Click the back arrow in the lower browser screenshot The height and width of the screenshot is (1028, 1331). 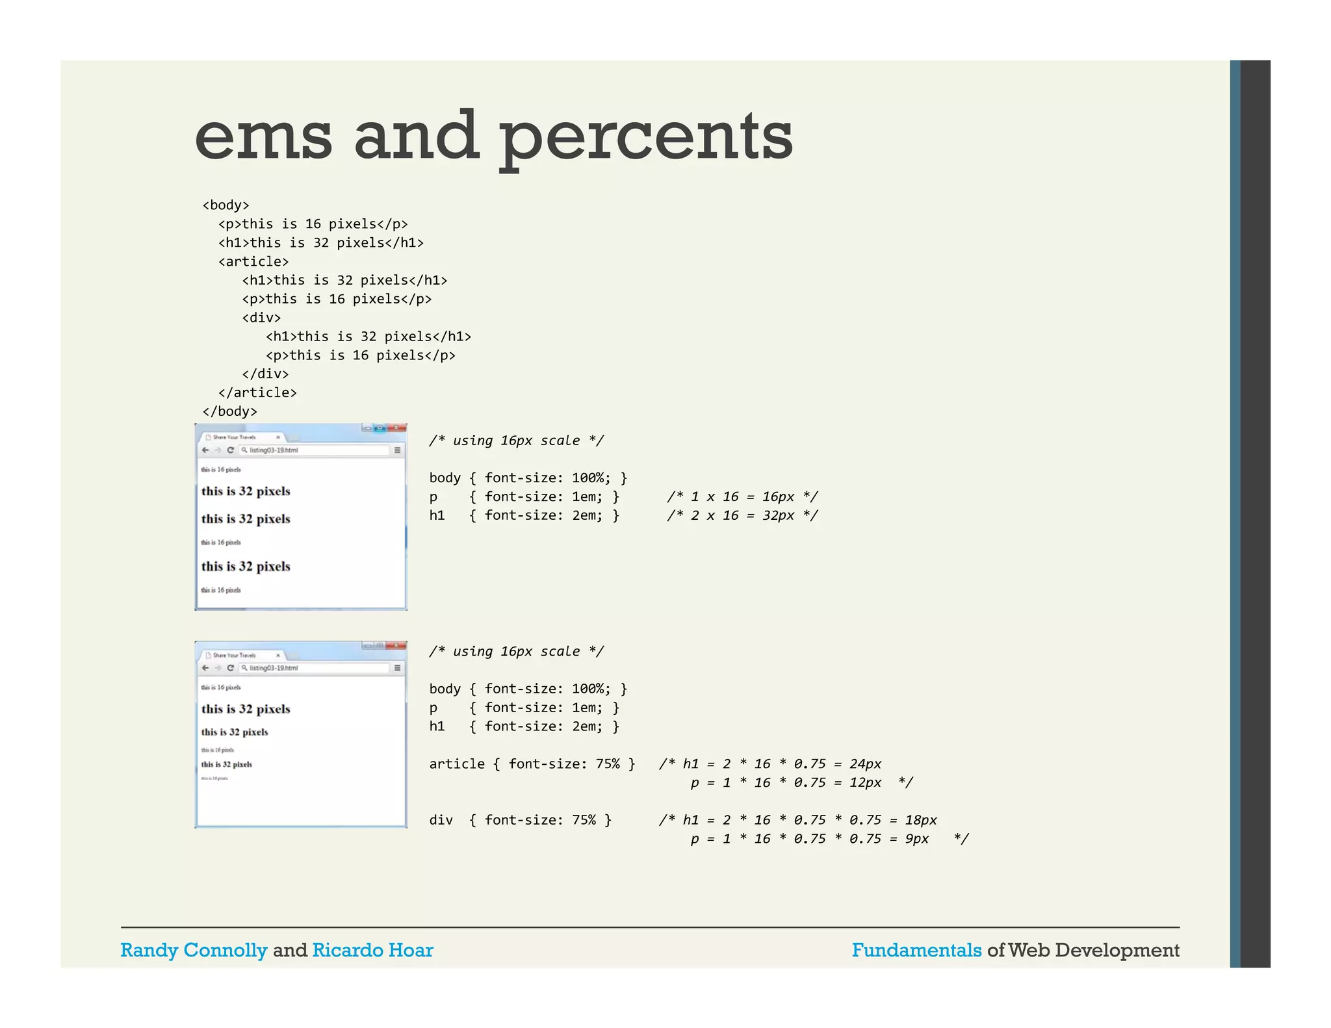pos(205,667)
